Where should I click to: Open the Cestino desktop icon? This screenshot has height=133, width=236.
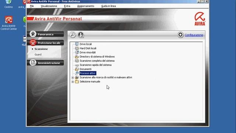pyautogui.click(x=8, y=4)
